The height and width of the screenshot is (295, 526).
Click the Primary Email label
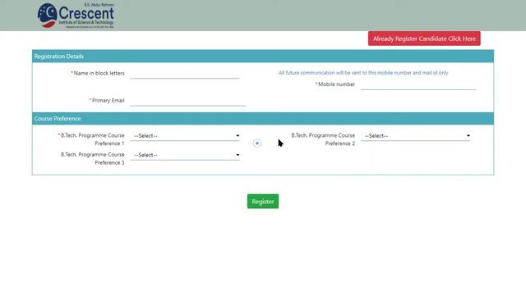click(107, 100)
